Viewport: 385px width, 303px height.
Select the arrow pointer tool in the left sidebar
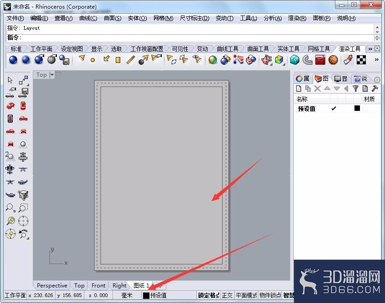(x=10, y=80)
